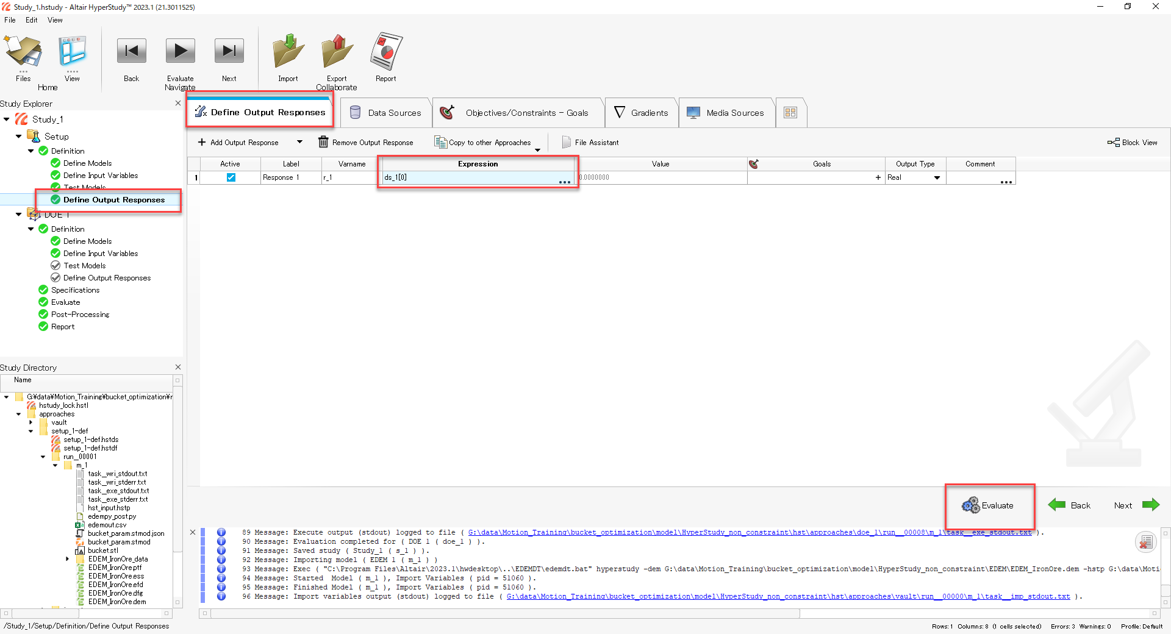This screenshot has width=1171, height=634.
Task: Select the edempy_post.py file
Action: (112, 516)
